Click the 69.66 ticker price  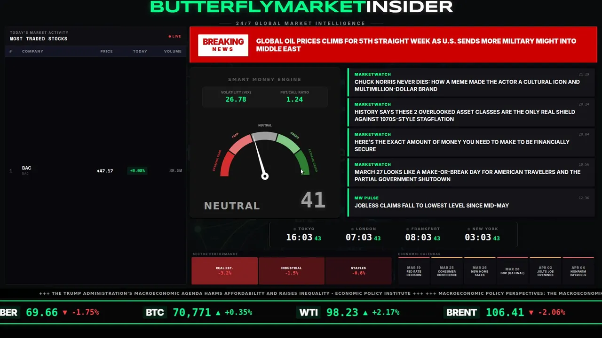(42, 312)
